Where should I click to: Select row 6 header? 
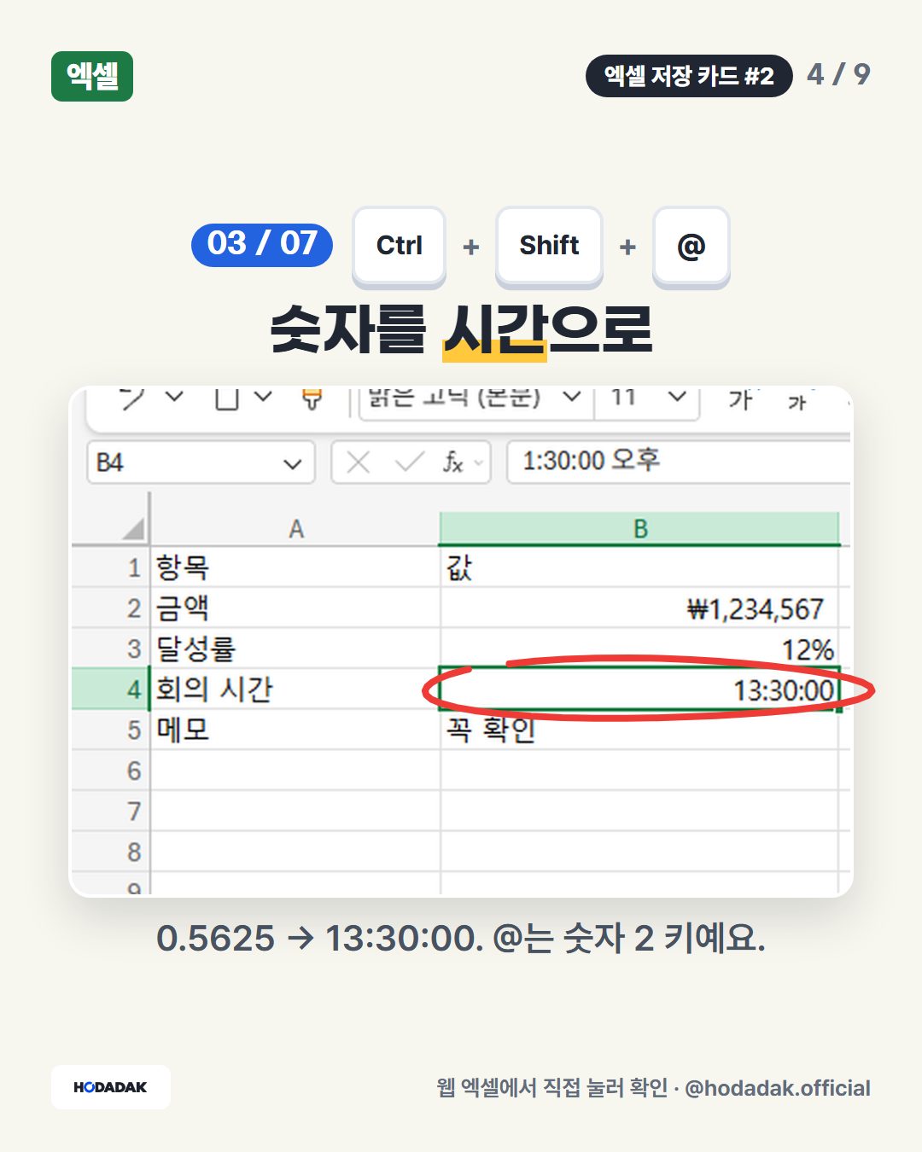[x=111, y=771]
